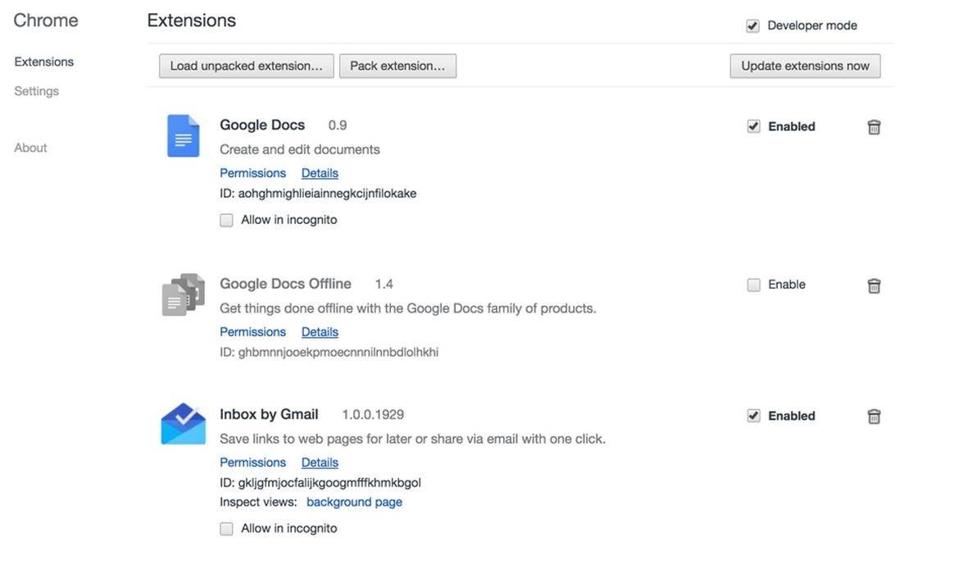View Permissions for Google Docs Offline
This screenshot has height=561, width=959.
252,332
